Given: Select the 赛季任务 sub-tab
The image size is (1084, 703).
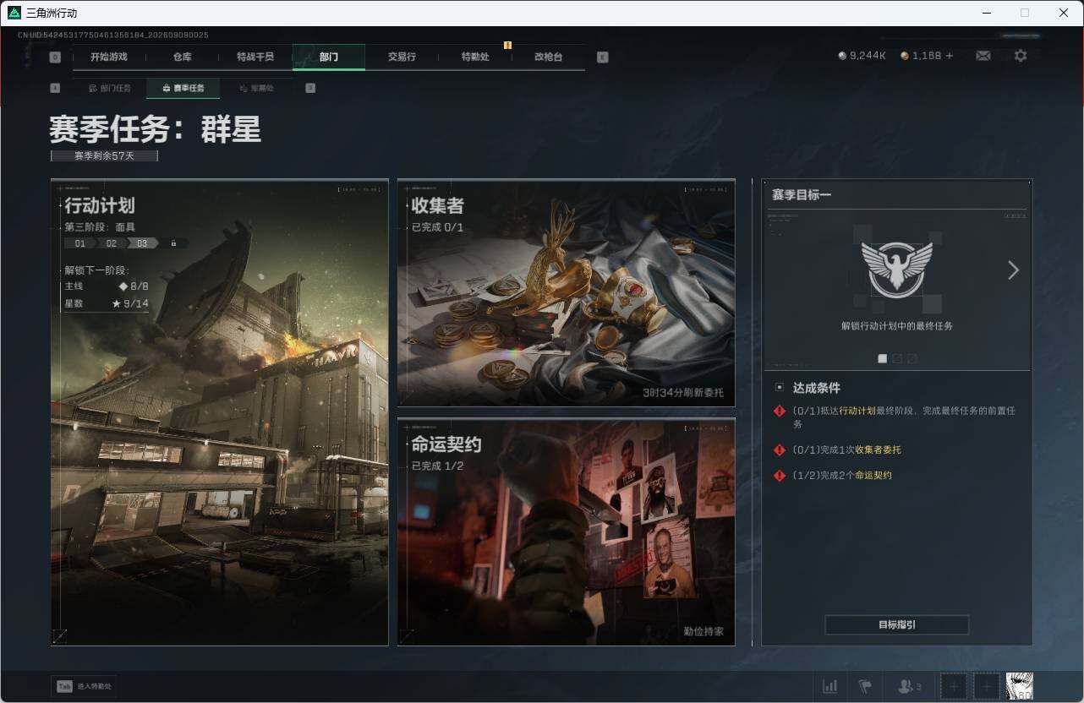Looking at the screenshot, I should click(183, 88).
